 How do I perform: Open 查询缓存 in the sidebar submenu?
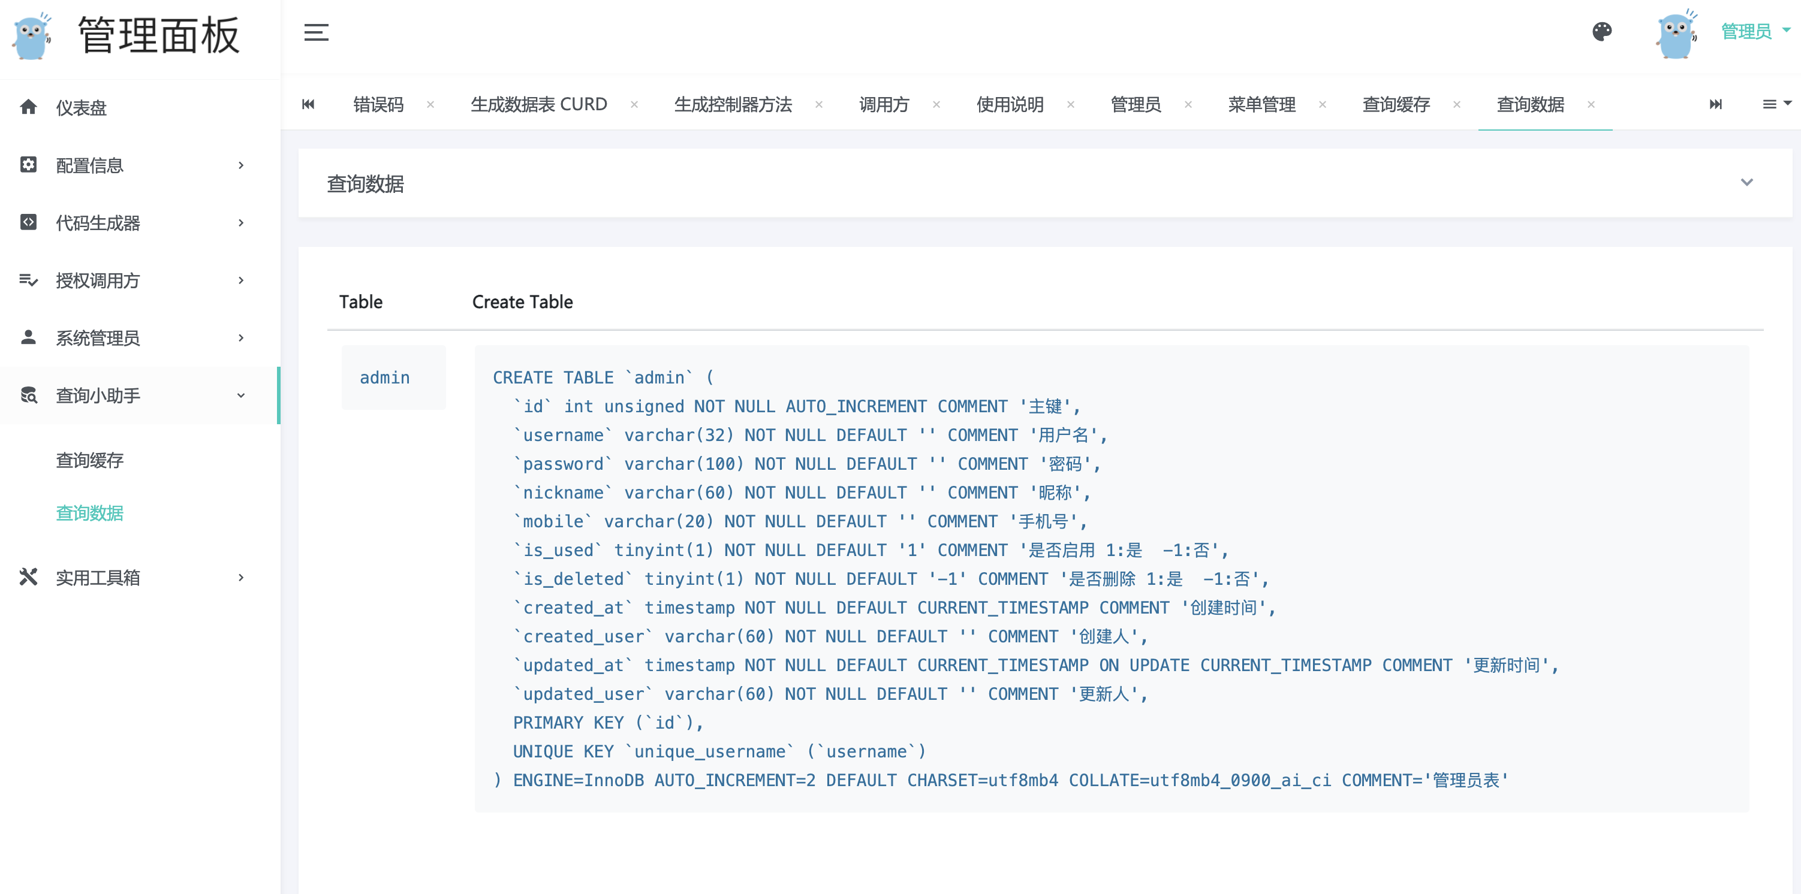point(89,460)
